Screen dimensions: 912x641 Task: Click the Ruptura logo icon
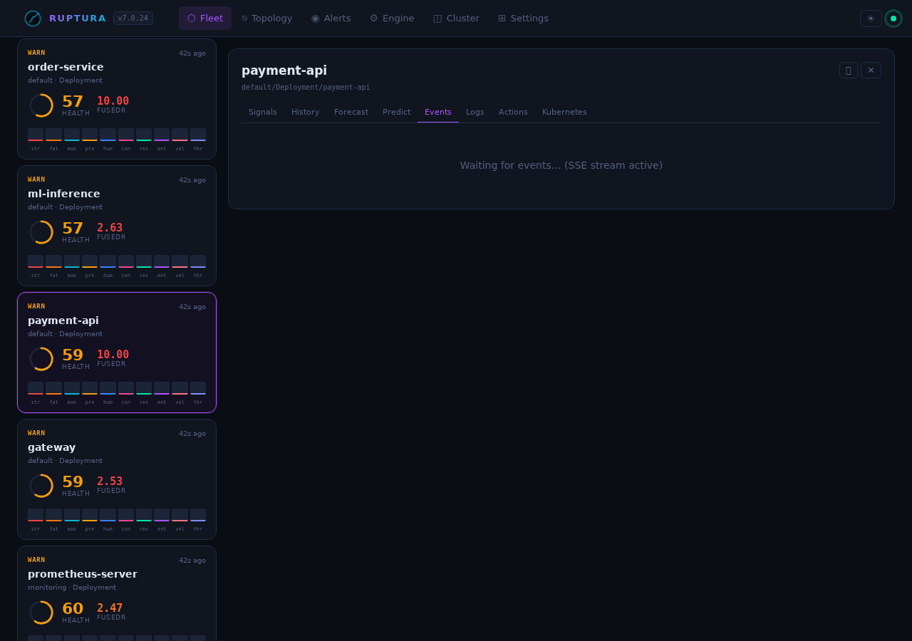pos(33,19)
